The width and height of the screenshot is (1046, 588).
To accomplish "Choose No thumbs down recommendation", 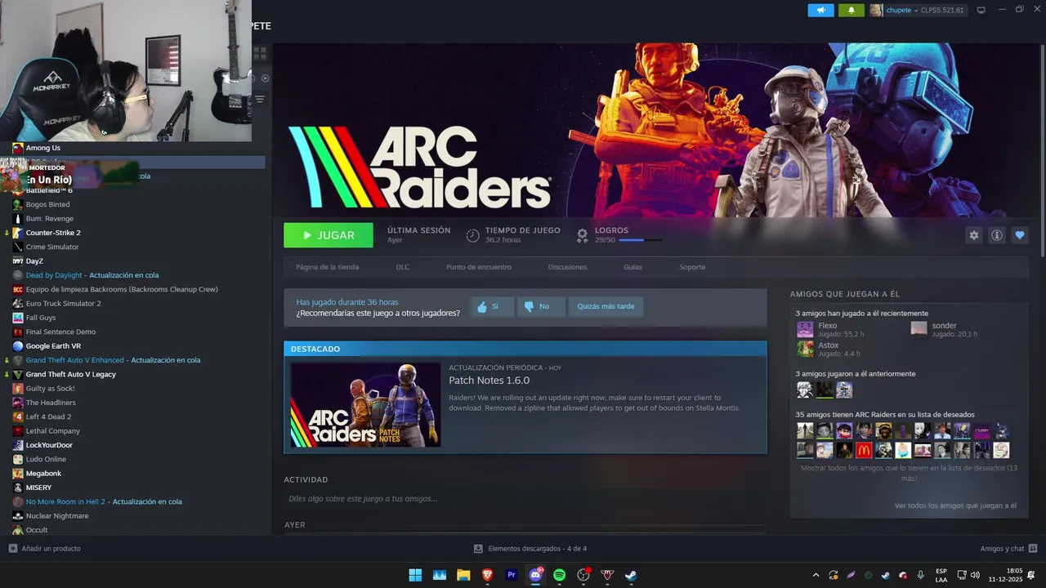I will [x=541, y=307].
